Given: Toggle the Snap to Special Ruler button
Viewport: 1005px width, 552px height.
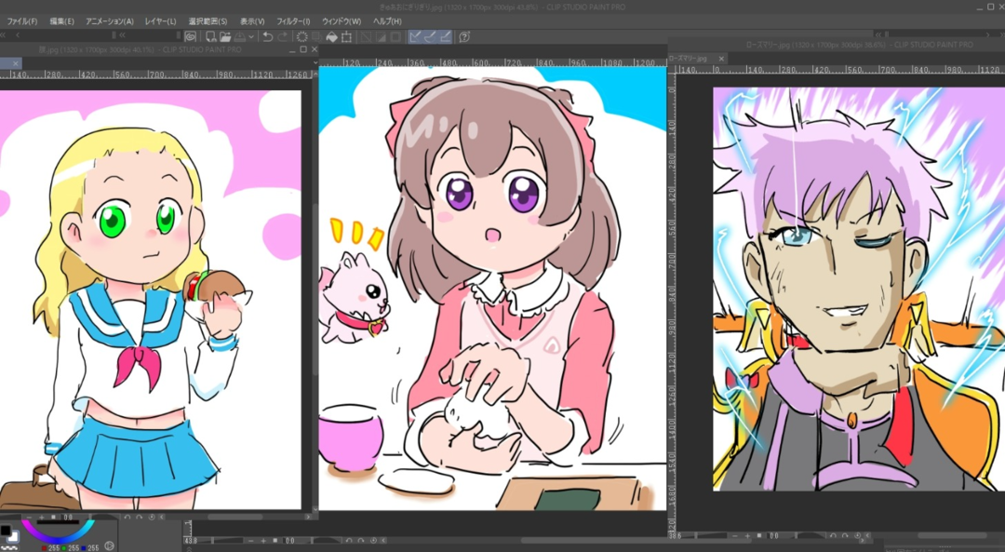Looking at the screenshot, I should (x=430, y=36).
